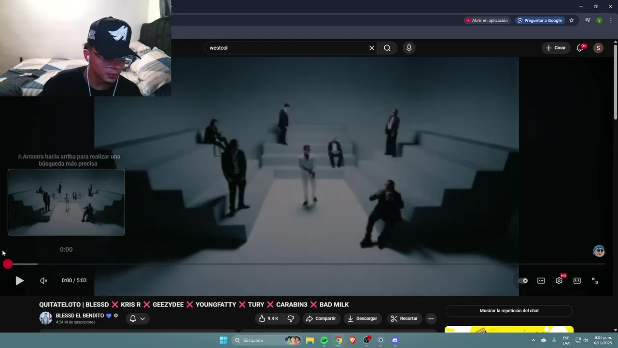Image resolution: width=618 pixels, height=348 pixels.
Task: Toggle video autoplay switch
Action: (523, 280)
